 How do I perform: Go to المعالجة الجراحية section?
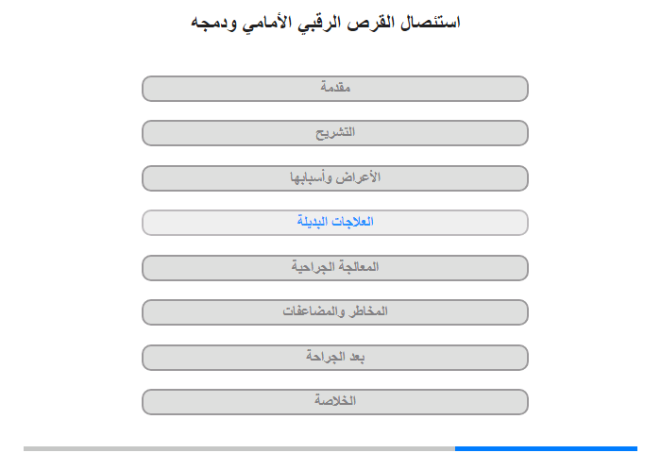point(335,268)
